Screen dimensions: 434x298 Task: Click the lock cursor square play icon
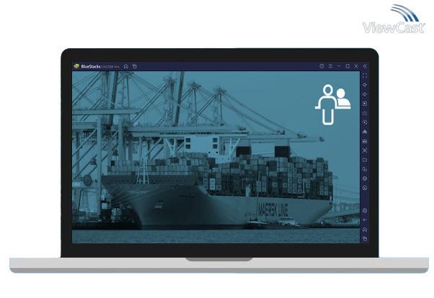[365, 104]
